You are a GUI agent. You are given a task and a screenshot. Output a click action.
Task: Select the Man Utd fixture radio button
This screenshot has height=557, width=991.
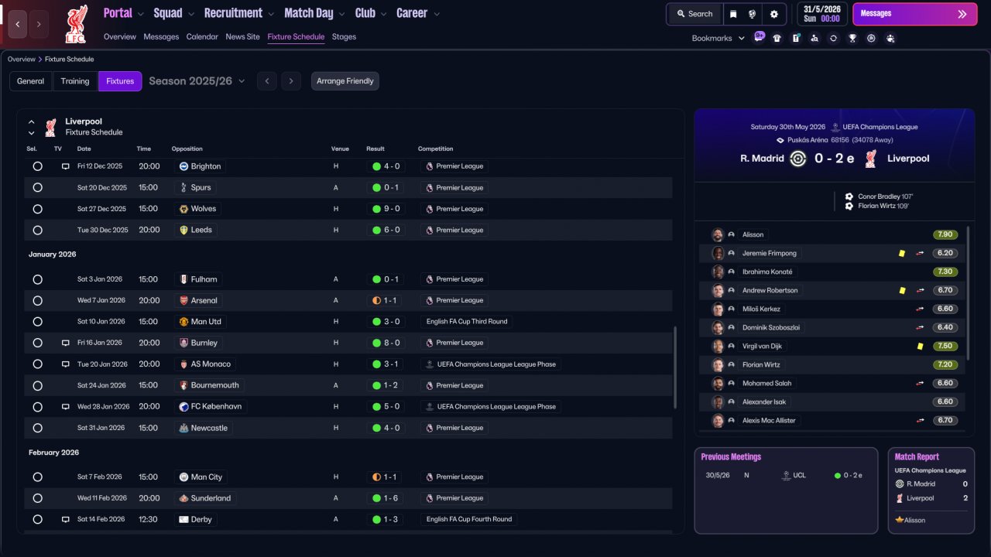coord(37,322)
